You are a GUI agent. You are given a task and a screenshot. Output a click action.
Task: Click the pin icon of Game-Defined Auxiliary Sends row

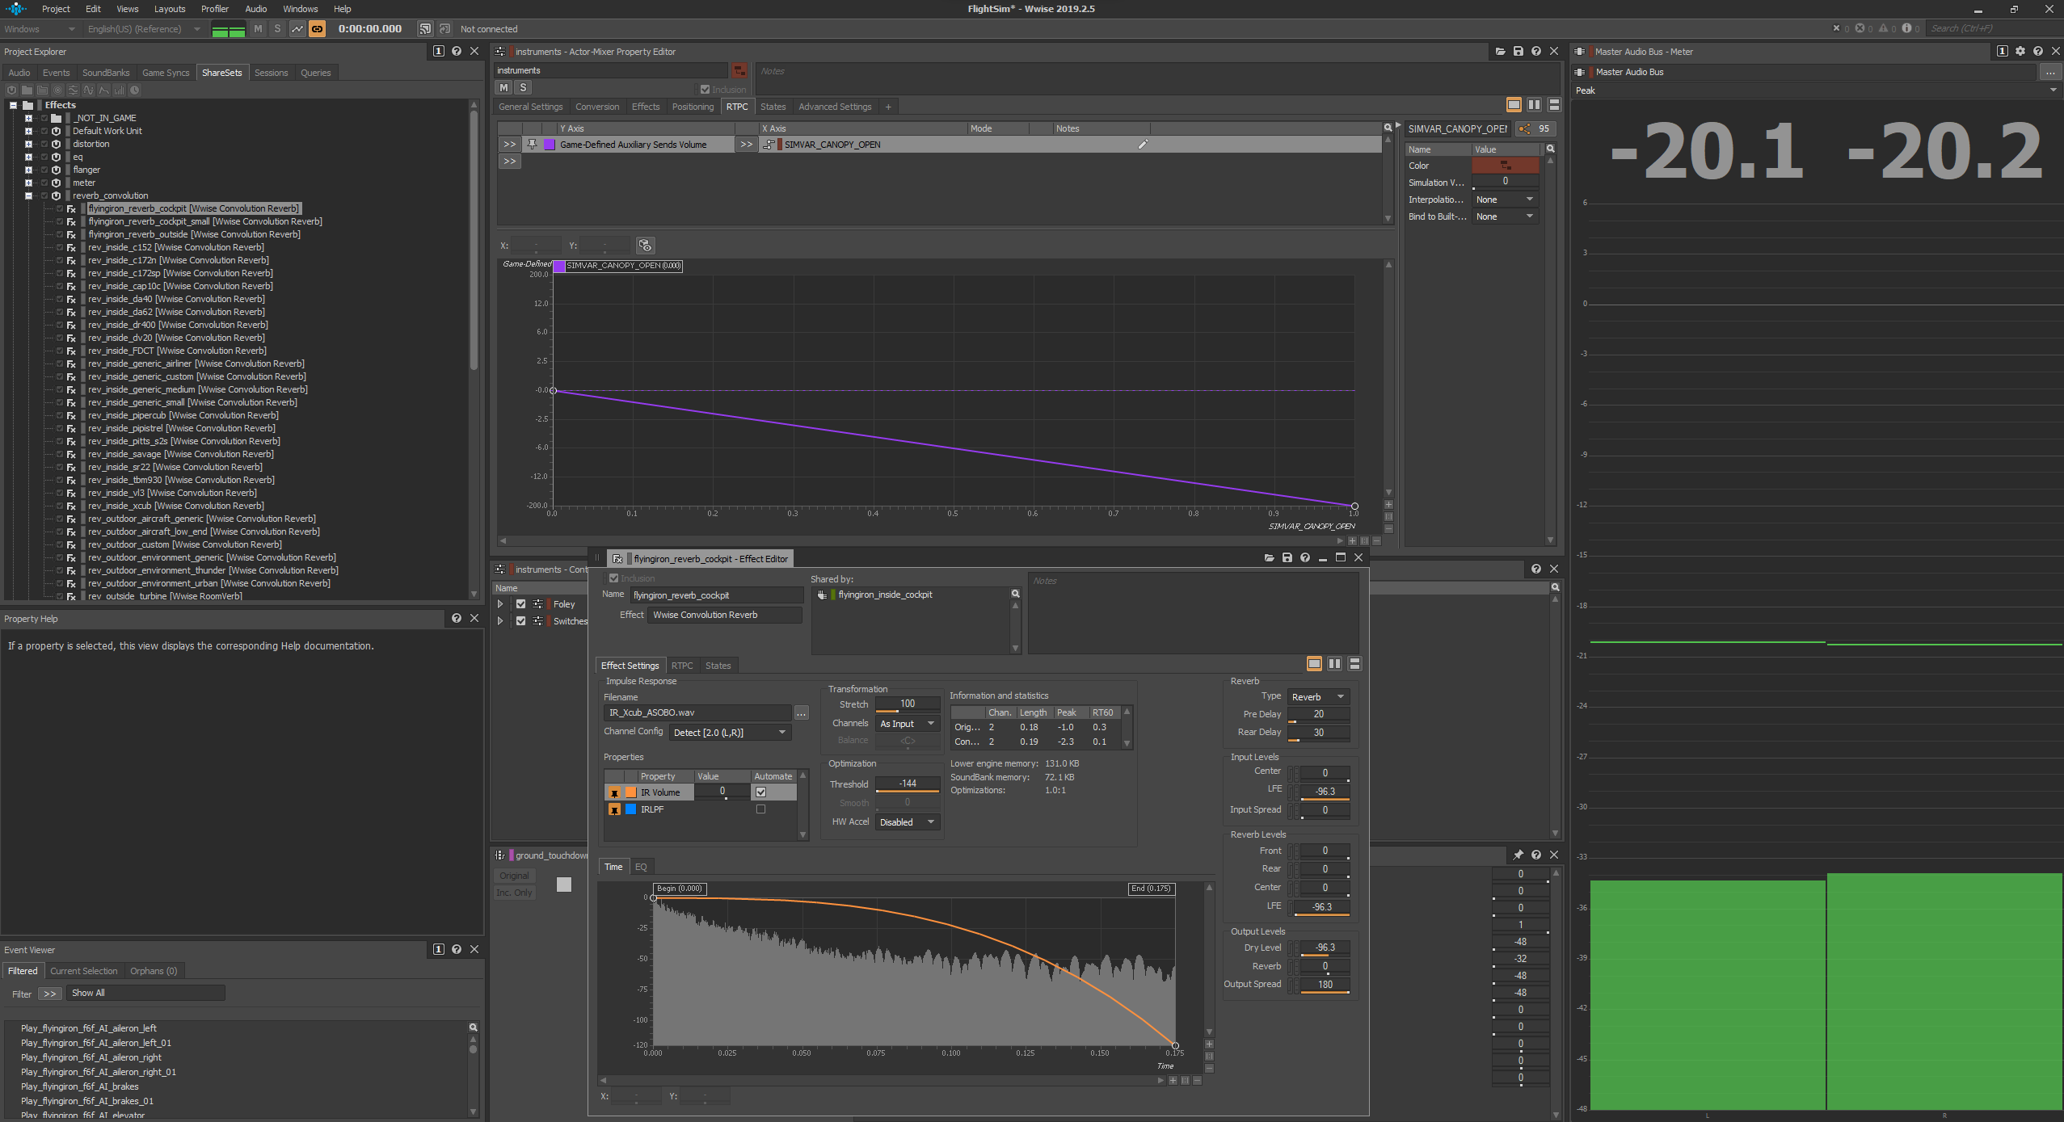532,145
